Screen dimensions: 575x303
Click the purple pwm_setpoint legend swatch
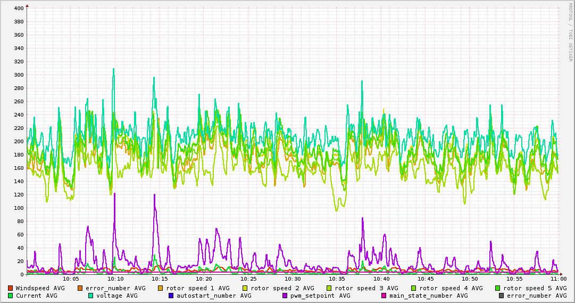[x=285, y=296]
